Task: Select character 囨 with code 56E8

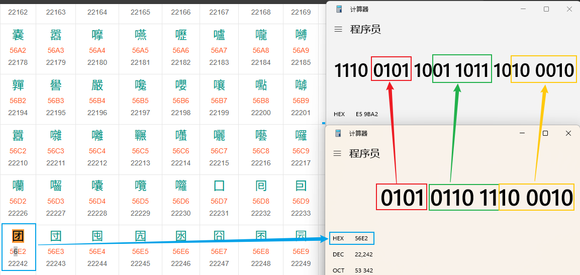Action: [261, 236]
